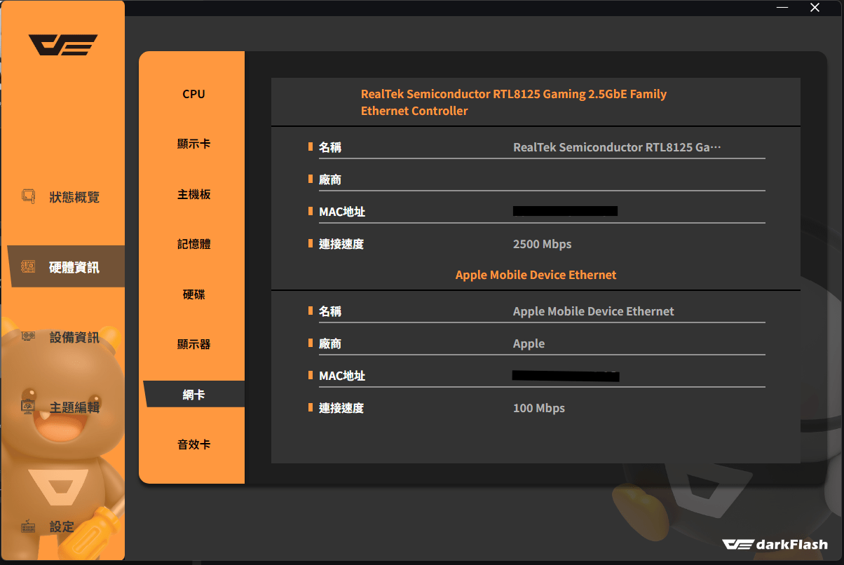
Task: Click 連接速度 label beside 100 Mbps
Action: click(x=341, y=408)
